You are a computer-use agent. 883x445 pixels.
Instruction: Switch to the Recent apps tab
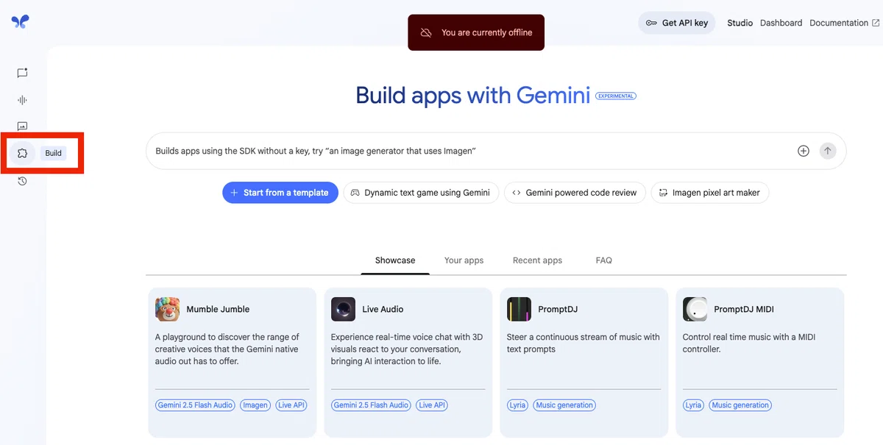tap(537, 260)
